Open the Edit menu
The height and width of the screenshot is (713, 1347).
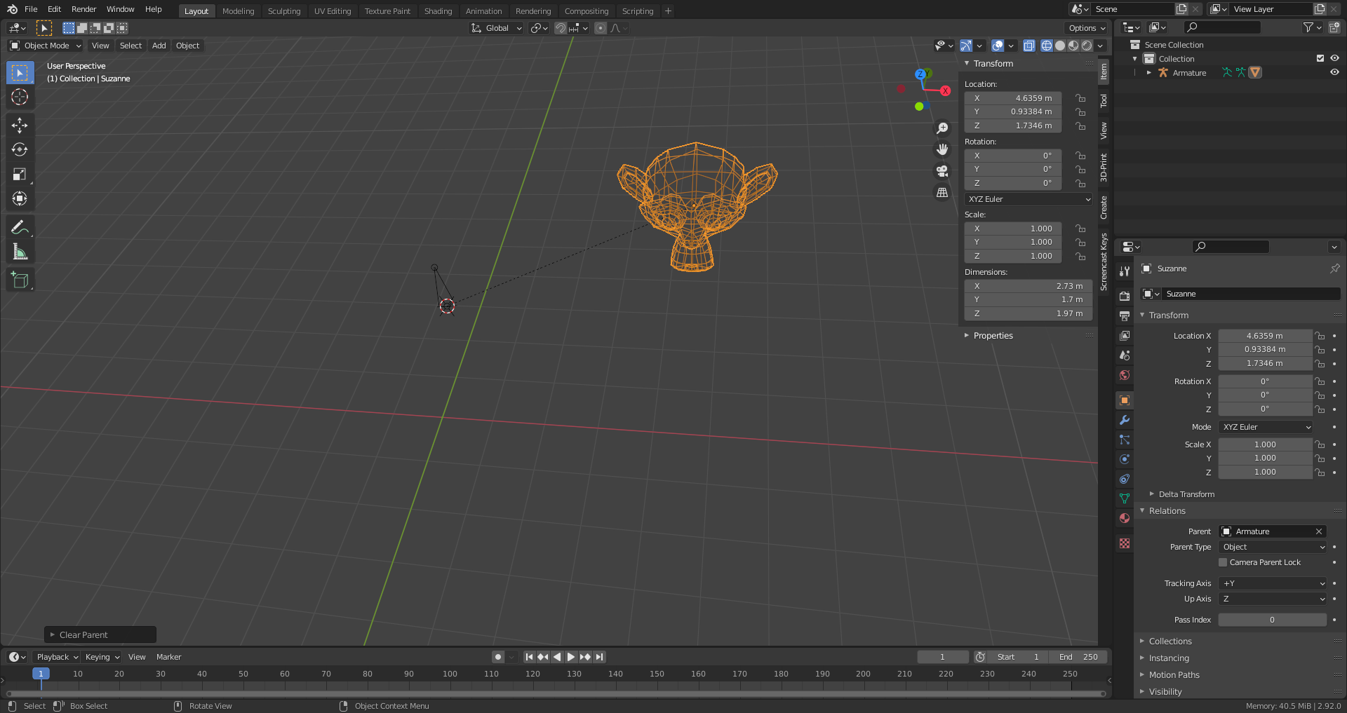[x=54, y=9]
